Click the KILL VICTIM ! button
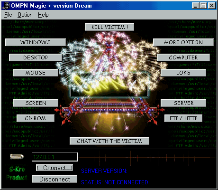This screenshot has width=218, height=190. (109, 27)
